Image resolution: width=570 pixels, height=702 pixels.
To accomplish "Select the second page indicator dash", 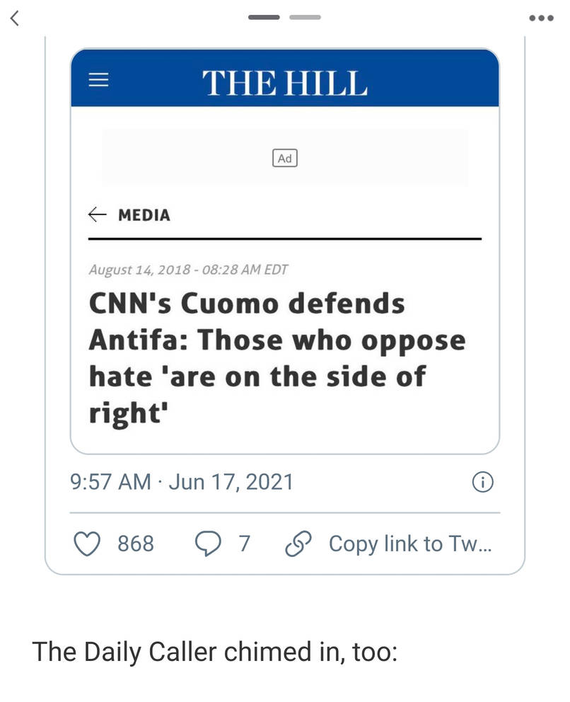I will coord(305,17).
